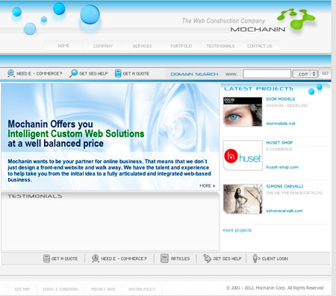The width and height of the screenshot is (336, 296).
Task: Open the Huset Shop project thumbnail
Action: coord(243,155)
